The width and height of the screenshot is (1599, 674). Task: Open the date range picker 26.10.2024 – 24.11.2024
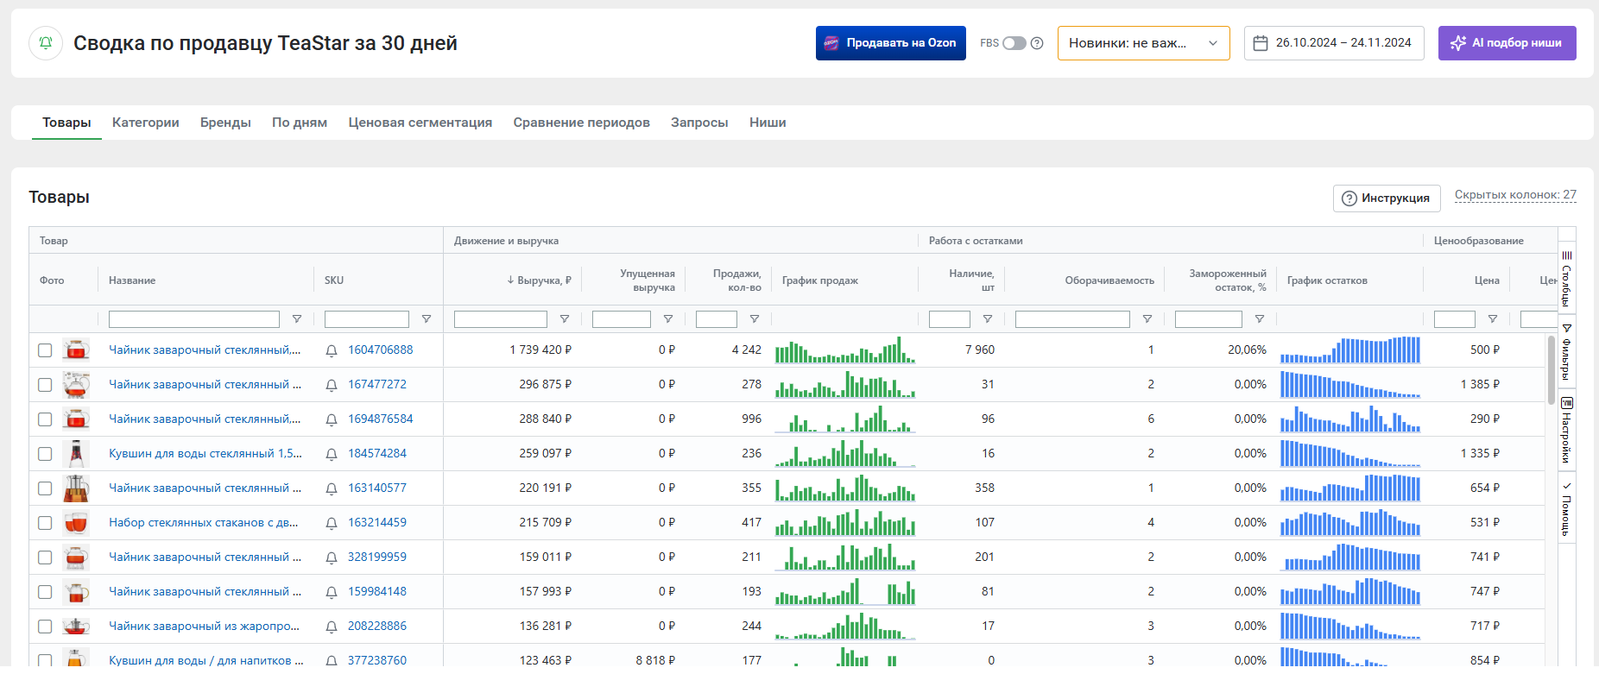[x=1334, y=43]
